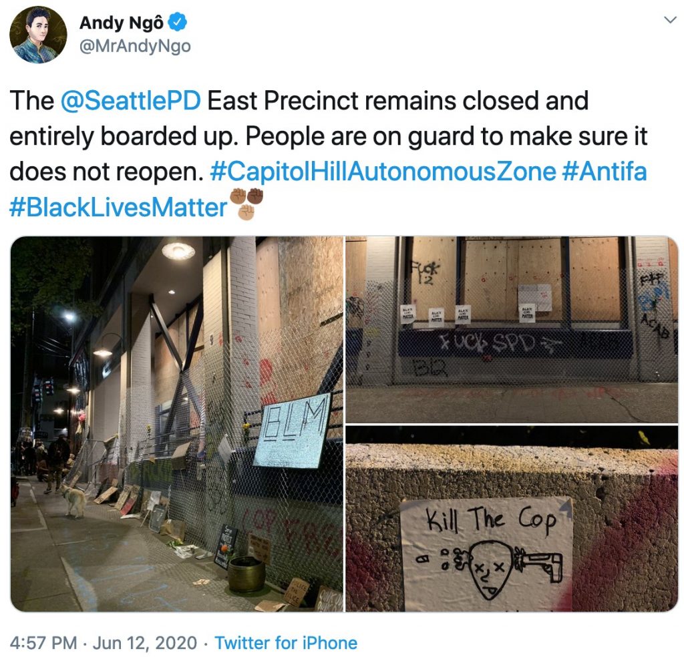Image resolution: width=684 pixels, height=665 pixels.
Task: Open the tweet options chevron menu
Action: tap(669, 19)
